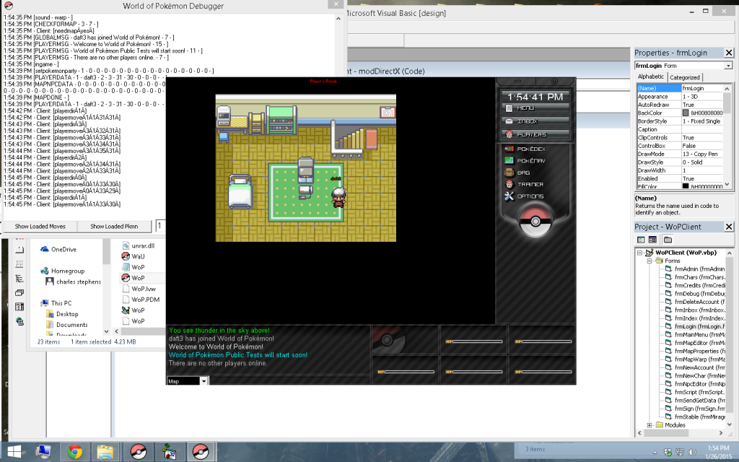Click the Visual Basic taskbar icon
The height and width of the screenshot is (462, 739).
(170, 452)
